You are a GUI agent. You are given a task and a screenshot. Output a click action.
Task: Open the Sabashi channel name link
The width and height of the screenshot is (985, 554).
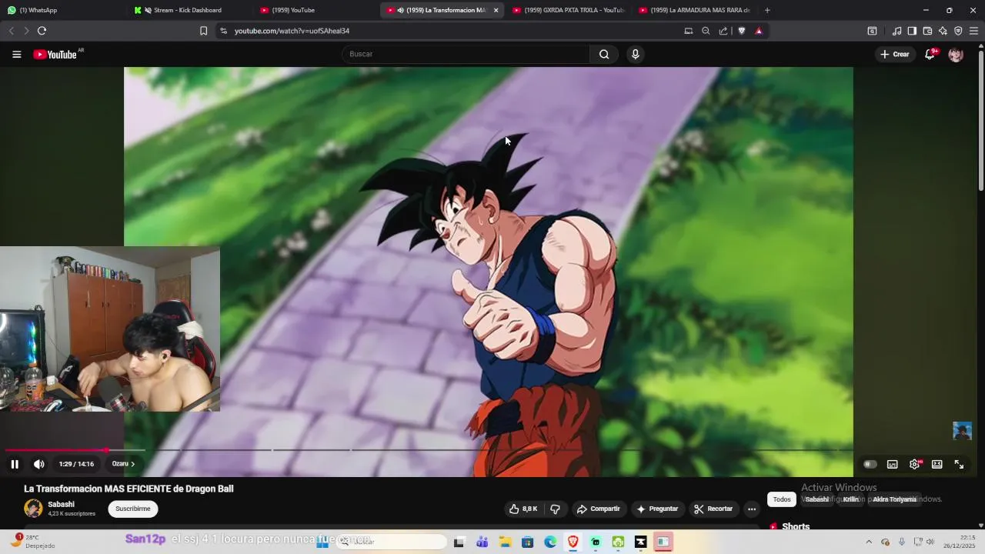[x=61, y=505]
